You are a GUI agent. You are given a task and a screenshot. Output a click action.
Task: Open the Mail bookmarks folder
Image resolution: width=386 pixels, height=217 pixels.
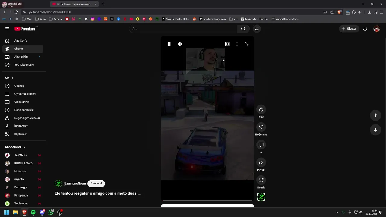tap(27, 19)
